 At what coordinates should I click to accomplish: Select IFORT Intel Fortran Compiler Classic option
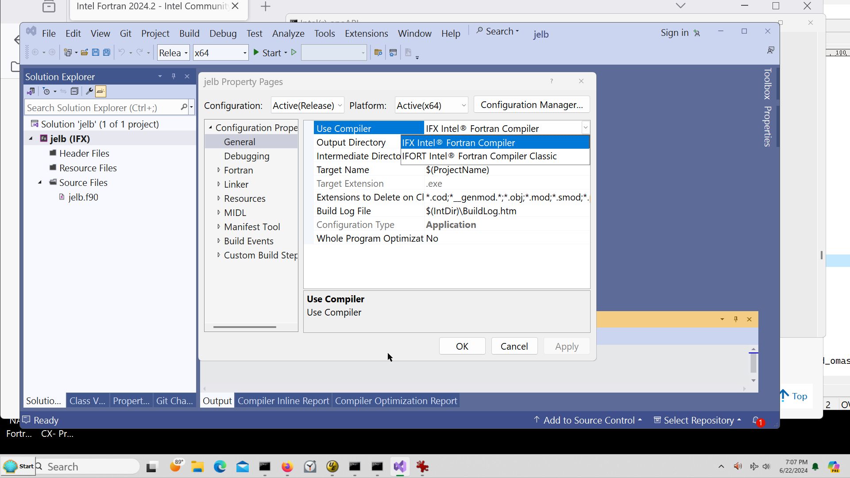pos(479,156)
